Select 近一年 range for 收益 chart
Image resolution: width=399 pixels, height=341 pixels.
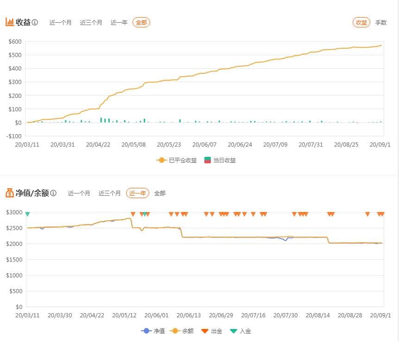click(x=119, y=22)
